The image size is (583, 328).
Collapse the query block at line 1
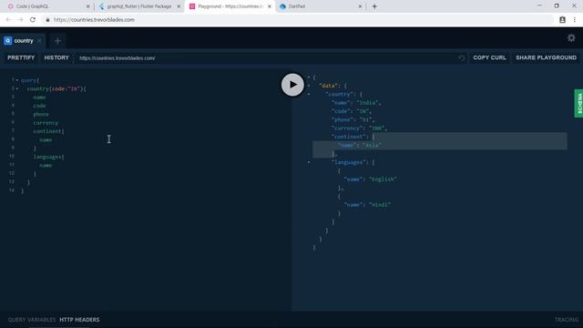point(17,80)
